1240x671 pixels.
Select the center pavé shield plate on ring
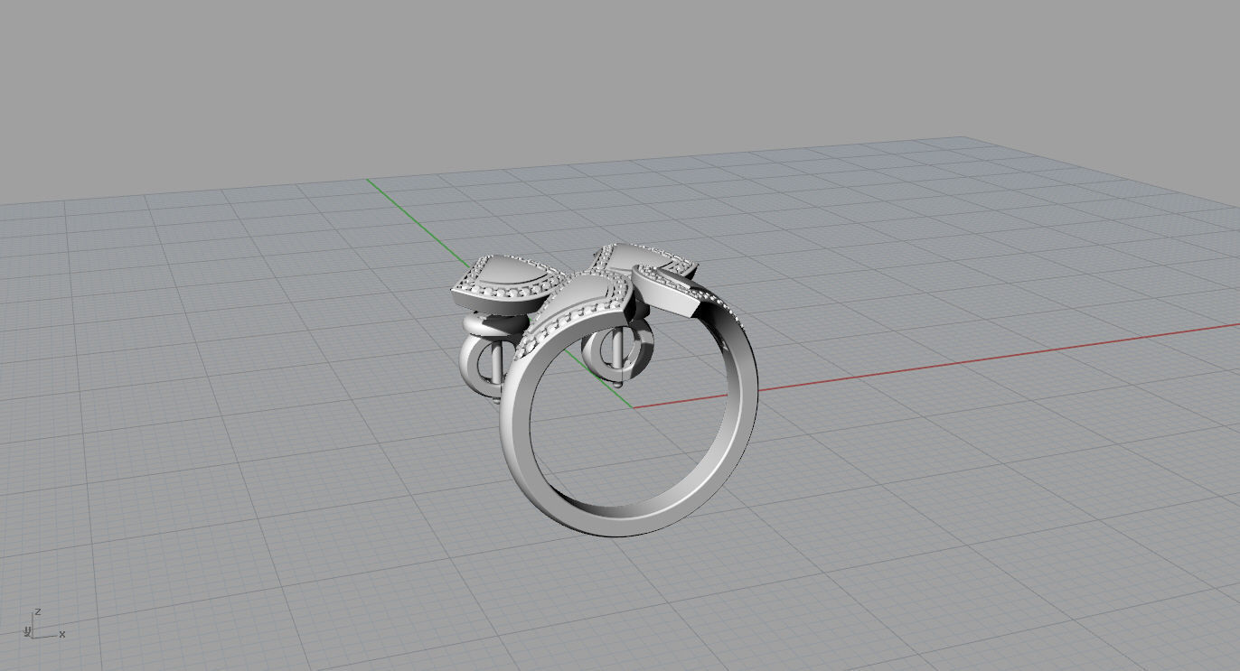coord(578,304)
